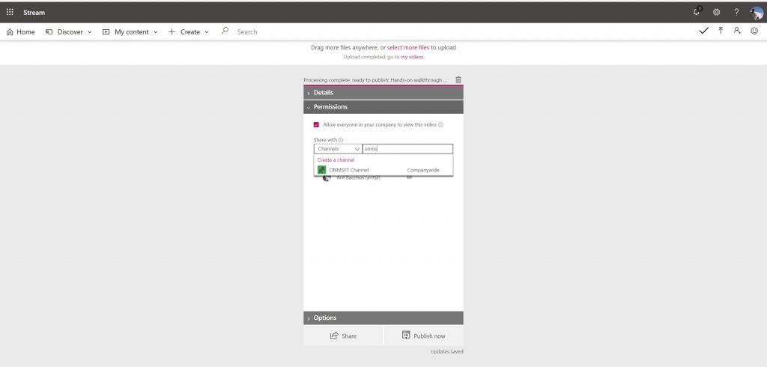Open the Channels share type dropdown
The image size is (767, 367).
[x=338, y=149]
